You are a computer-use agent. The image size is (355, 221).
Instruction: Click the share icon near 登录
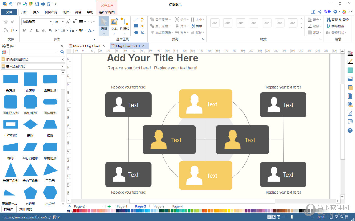click(x=319, y=12)
